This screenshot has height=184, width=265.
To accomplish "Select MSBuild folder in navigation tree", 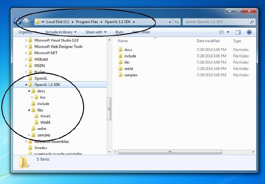I will 41,59.
